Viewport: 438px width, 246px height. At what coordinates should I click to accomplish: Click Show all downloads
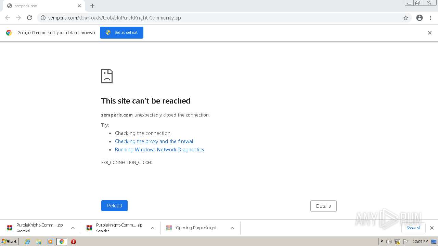click(413, 228)
